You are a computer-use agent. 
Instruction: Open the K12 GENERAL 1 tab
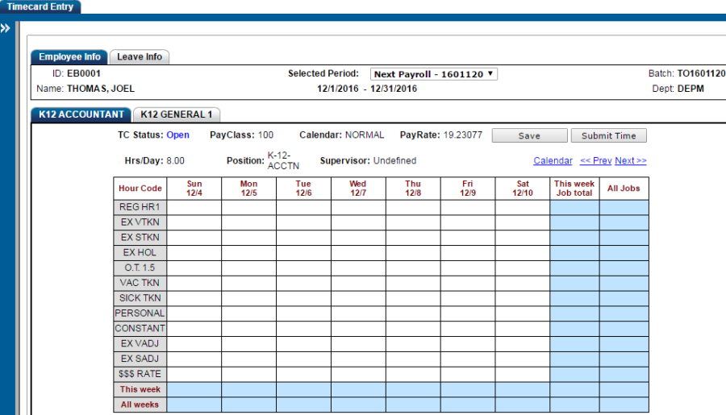coord(176,114)
